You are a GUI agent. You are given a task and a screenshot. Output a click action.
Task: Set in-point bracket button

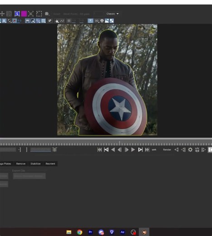click(20, 150)
